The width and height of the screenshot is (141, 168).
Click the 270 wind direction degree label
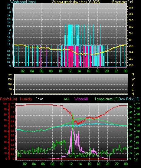10,80
